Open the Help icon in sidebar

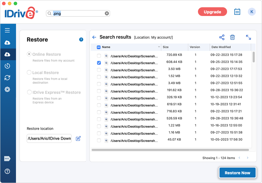pos(7,171)
